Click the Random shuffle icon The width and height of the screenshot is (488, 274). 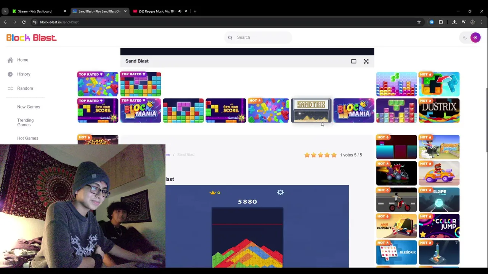[10, 88]
